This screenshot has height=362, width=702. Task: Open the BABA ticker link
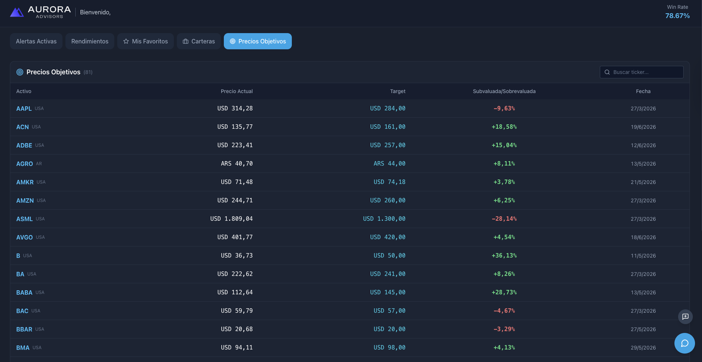click(24, 292)
